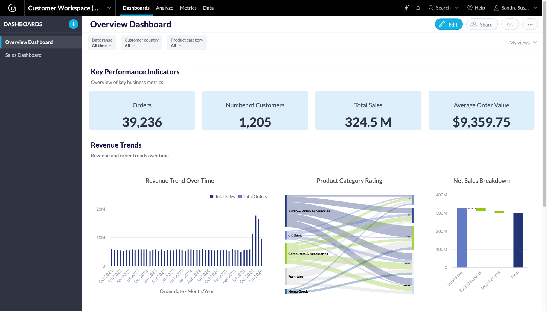Open the Product category filter dropdown
The height and width of the screenshot is (311, 547).
[187, 43]
